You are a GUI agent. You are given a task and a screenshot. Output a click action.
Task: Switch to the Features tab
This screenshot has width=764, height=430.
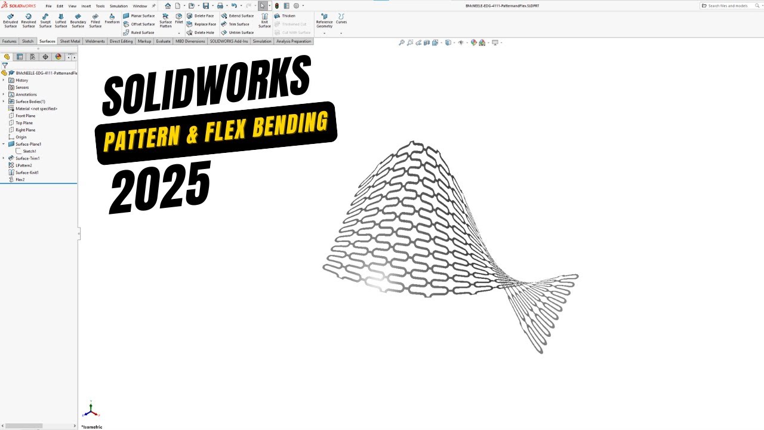pyautogui.click(x=10, y=41)
